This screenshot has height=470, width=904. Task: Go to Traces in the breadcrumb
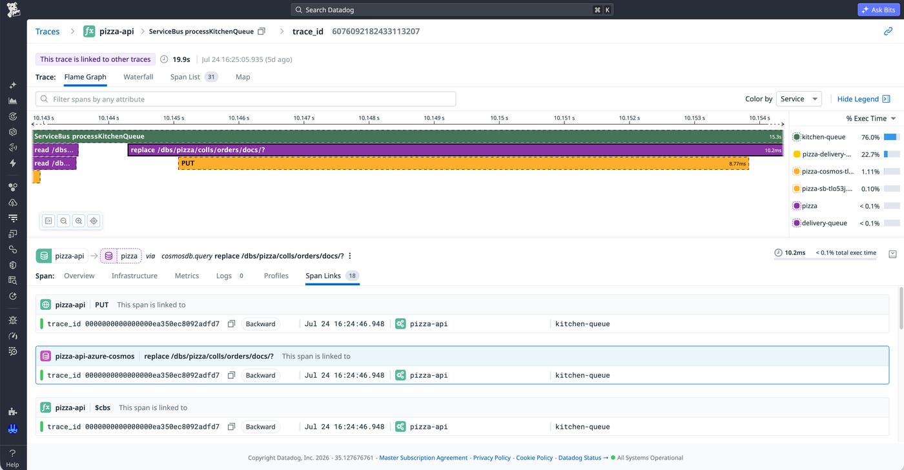point(48,31)
